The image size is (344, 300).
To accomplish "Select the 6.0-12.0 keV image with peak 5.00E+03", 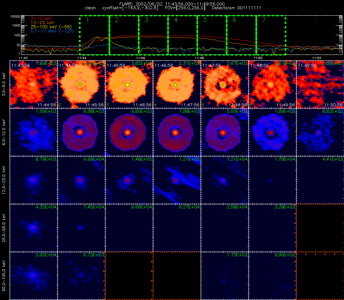I will click(x=225, y=132).
